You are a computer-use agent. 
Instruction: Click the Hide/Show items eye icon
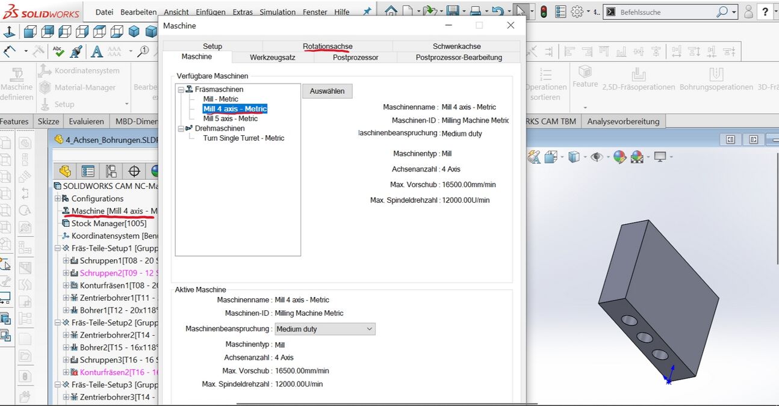click(596, 157)
